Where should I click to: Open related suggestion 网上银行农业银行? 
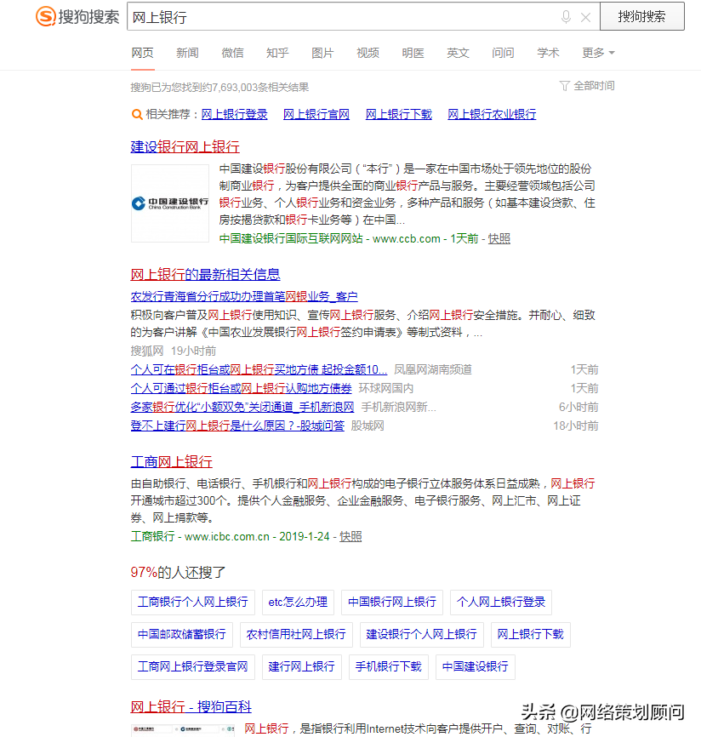[x=492, y=114]
